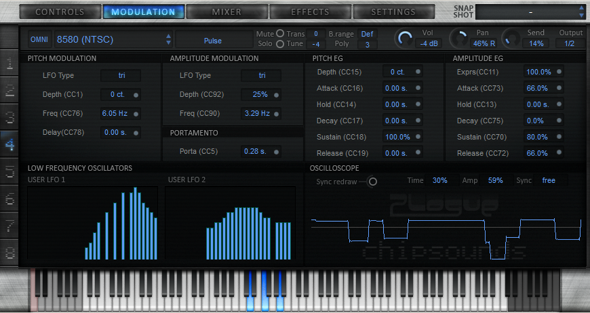Open the B.range Def selector
This screenshot has height=313, width=590.
368,34
